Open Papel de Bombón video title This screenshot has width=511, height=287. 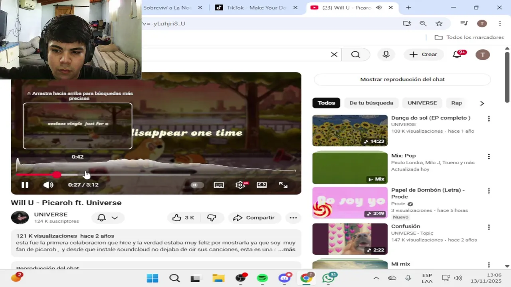tap(428, 193)
